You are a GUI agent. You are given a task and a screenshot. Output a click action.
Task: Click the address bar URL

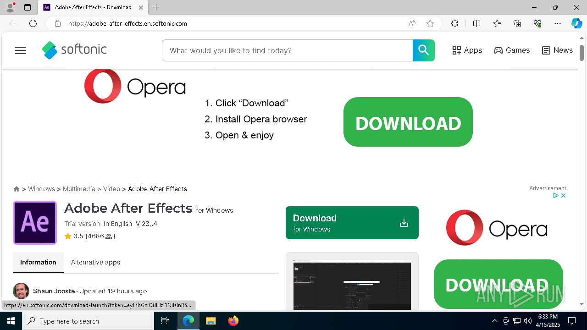[127, 23]
